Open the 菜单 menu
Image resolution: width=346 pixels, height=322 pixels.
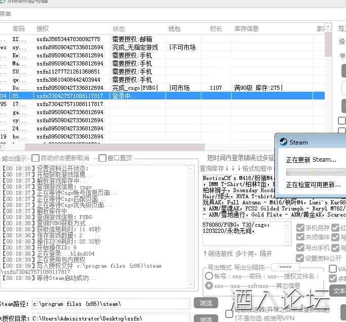5,14
